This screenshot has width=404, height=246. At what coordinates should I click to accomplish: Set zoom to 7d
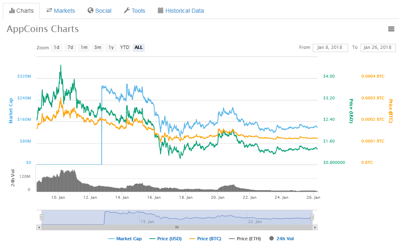click(70, 47)
